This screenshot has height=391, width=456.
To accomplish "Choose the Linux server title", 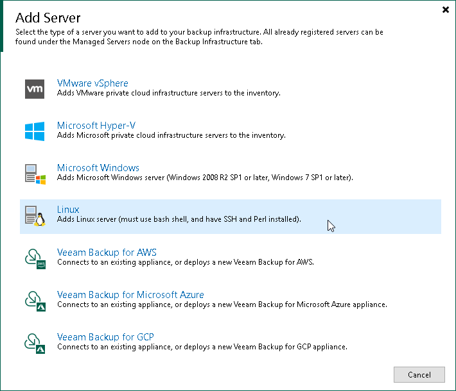I will tap(68, 210).
